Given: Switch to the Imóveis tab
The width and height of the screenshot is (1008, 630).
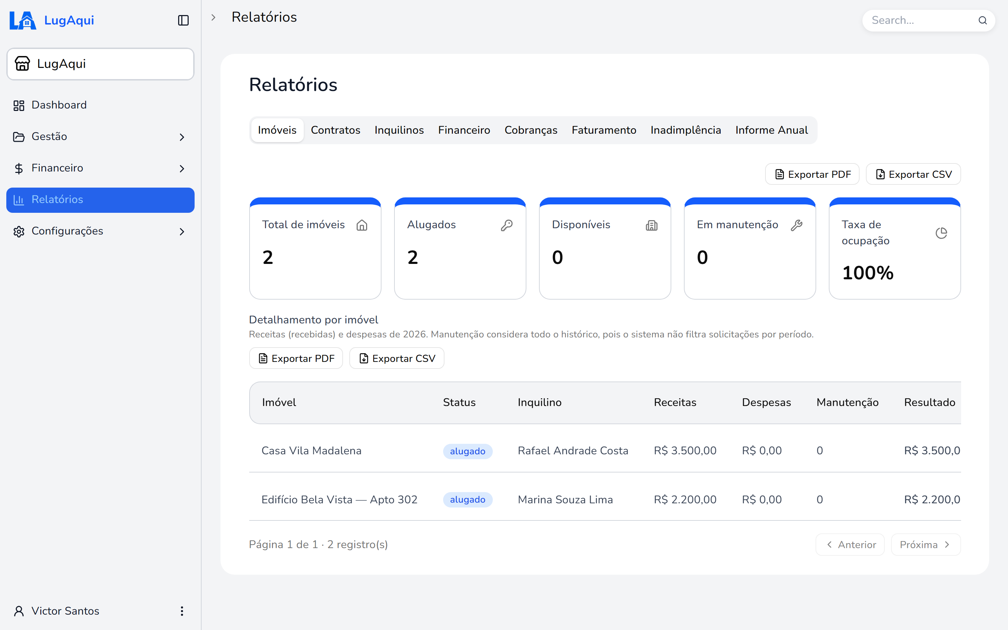Looking at the screenshot, I should pos(277,130).
